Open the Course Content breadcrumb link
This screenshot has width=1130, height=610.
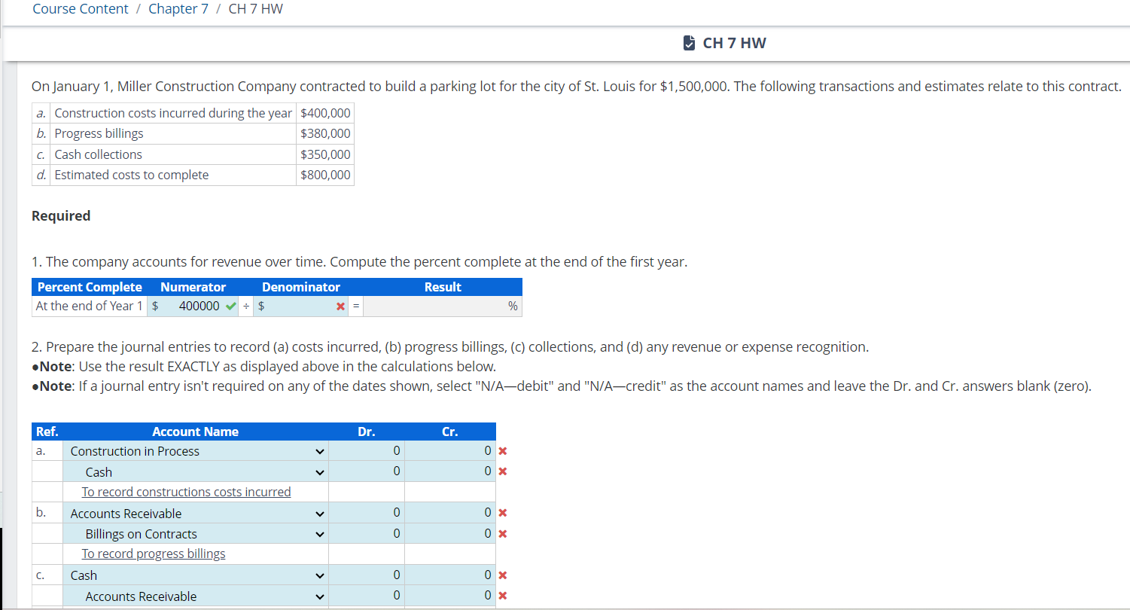pos(80,8)
